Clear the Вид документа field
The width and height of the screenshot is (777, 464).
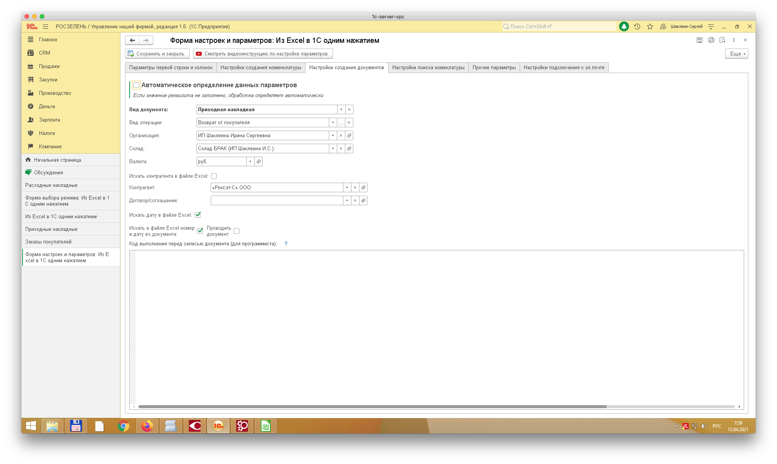[349, 109]
